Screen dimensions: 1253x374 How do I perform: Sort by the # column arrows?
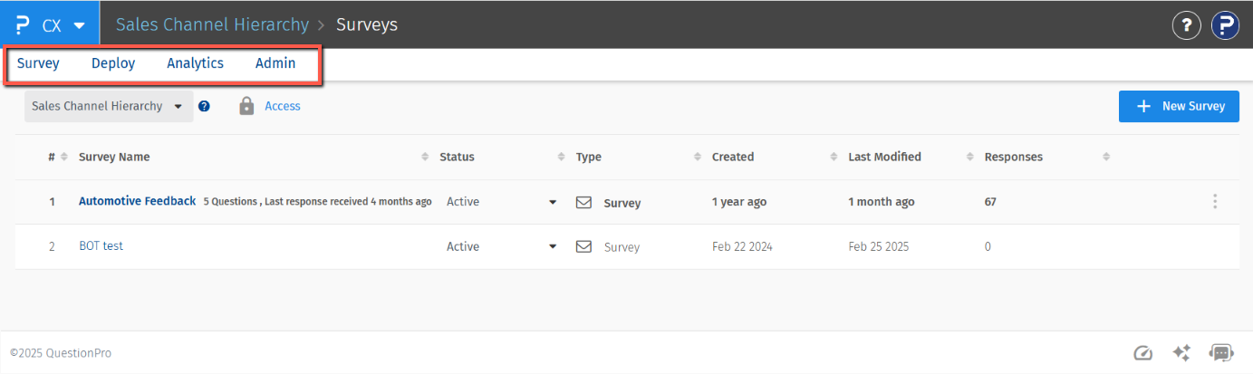(x=64, y=157)
